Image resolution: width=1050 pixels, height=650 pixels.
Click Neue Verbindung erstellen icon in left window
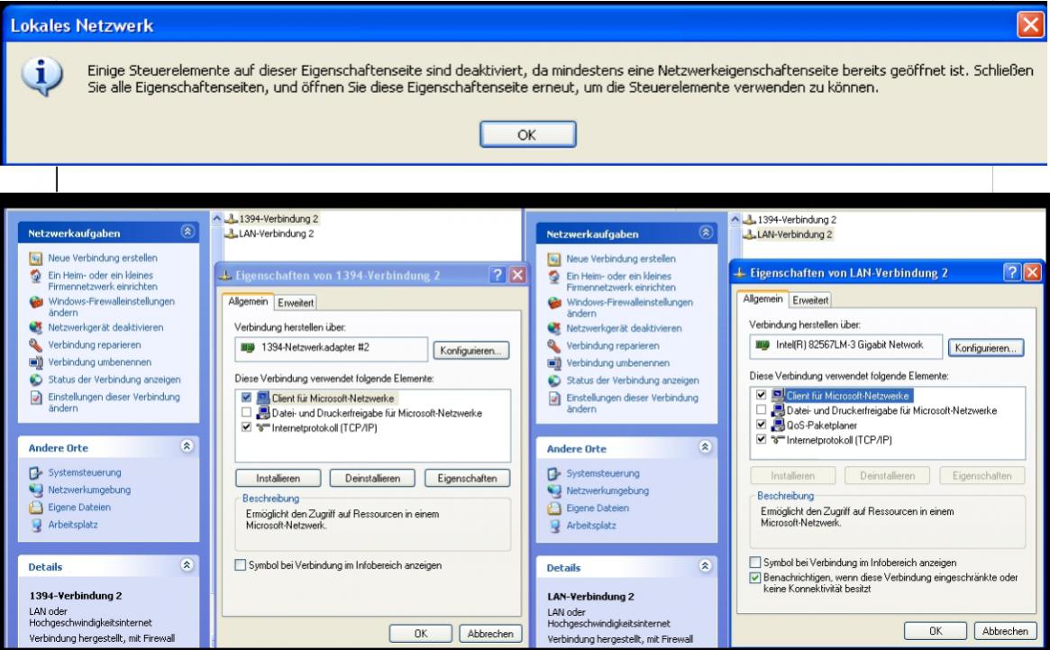coord(35,258)
